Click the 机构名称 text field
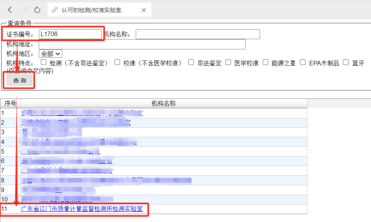The image size is (371, 222). tap(198, 34)
